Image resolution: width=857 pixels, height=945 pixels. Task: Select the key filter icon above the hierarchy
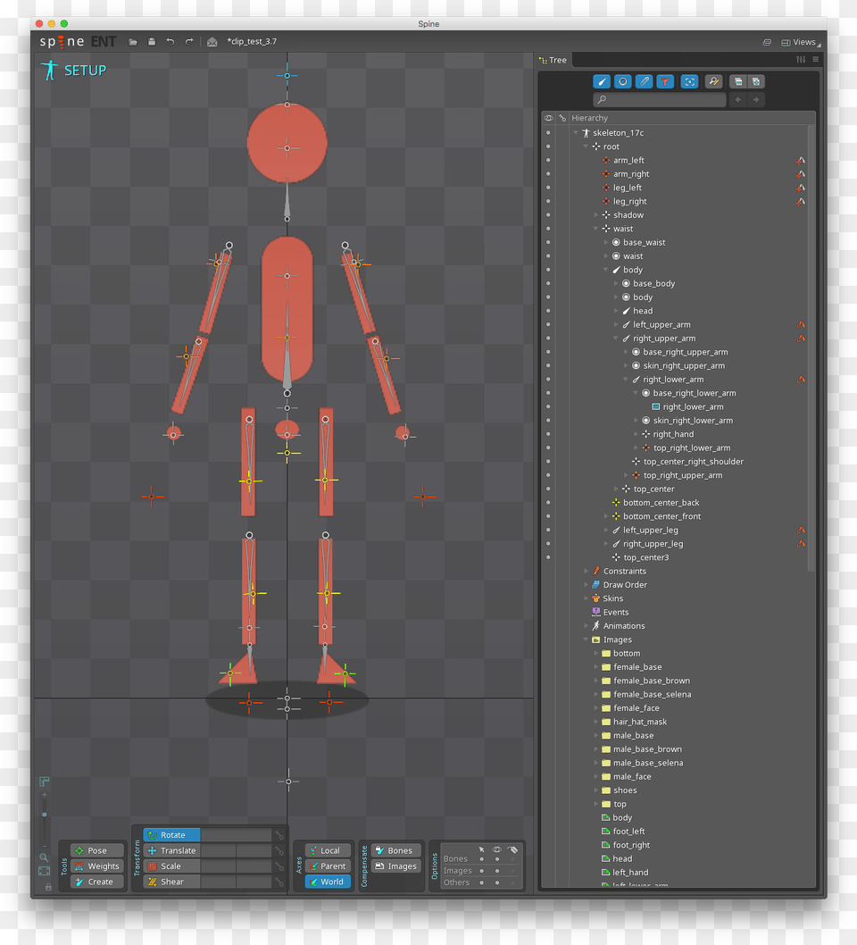tap(712, 81)
